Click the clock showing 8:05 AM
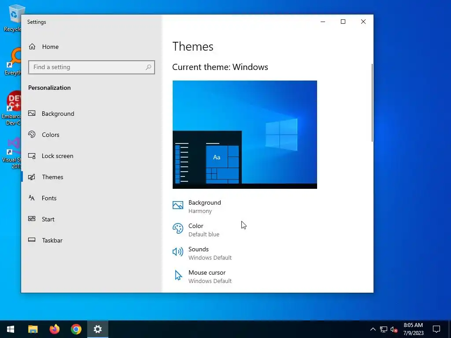The image size is (451, 338). tap(413, 329)
